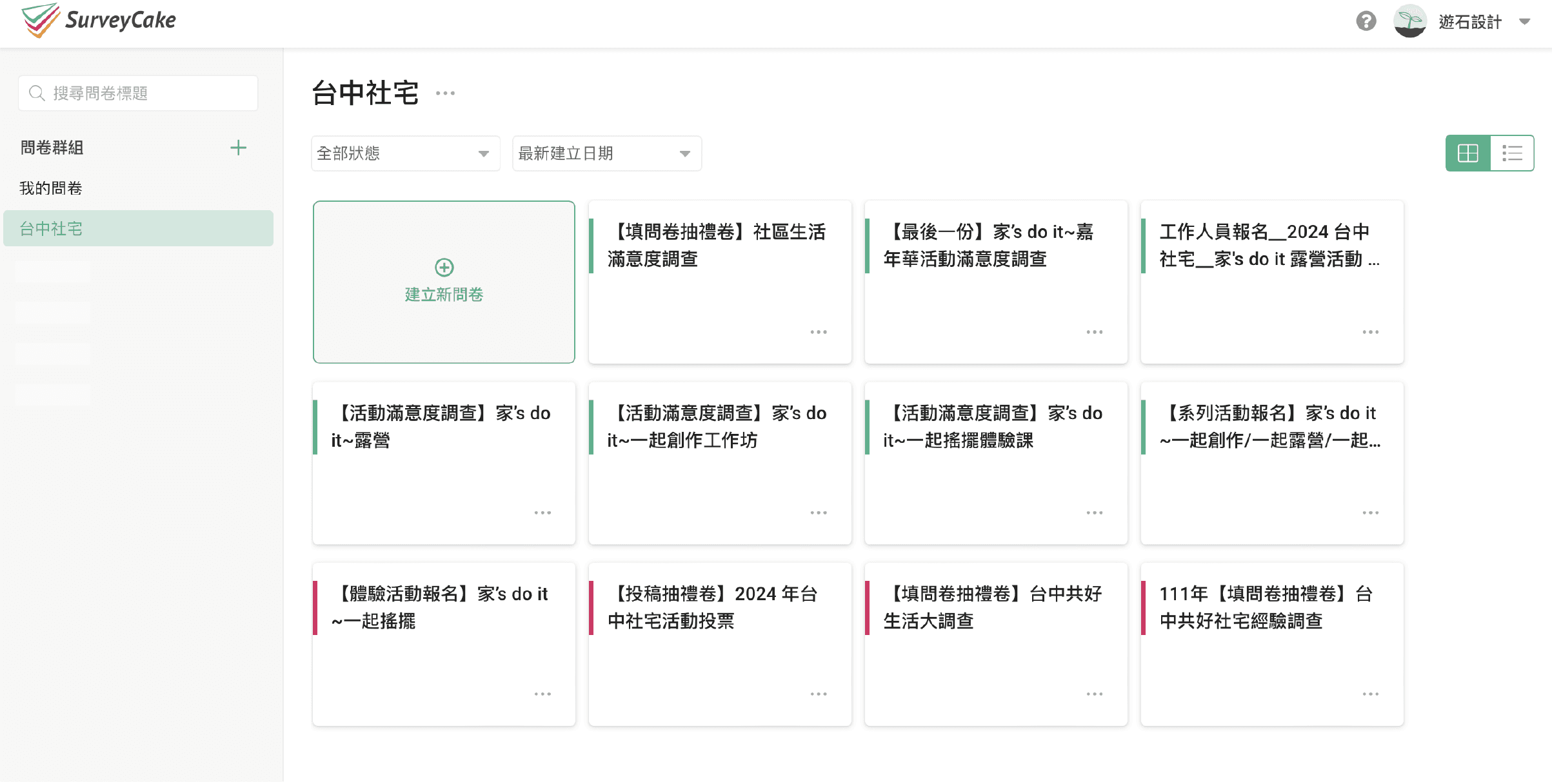Open more options on 社區生活滿意度調查 card
1552x782 pixels.
point(818,332)
